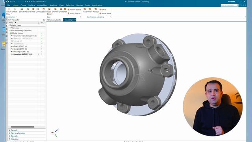The width and height of the screenshot is (252, 142).
Task: Select the Non-timestamp Geometry node
Action: (x=21, y=31)
